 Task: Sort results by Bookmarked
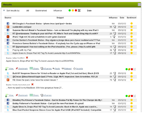point(41,11)
